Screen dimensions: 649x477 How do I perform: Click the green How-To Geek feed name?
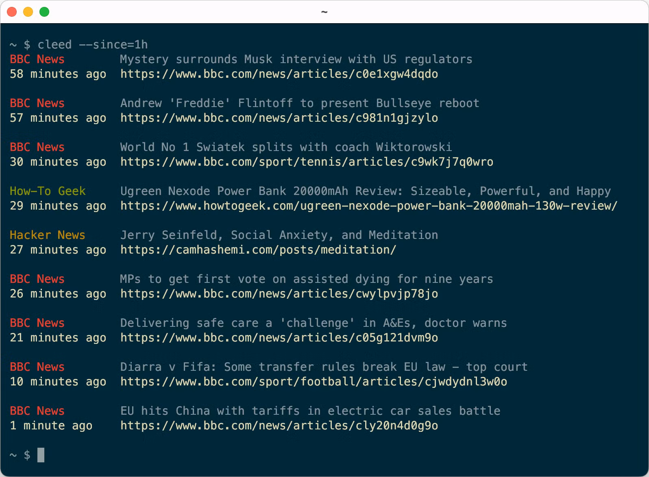48,191
